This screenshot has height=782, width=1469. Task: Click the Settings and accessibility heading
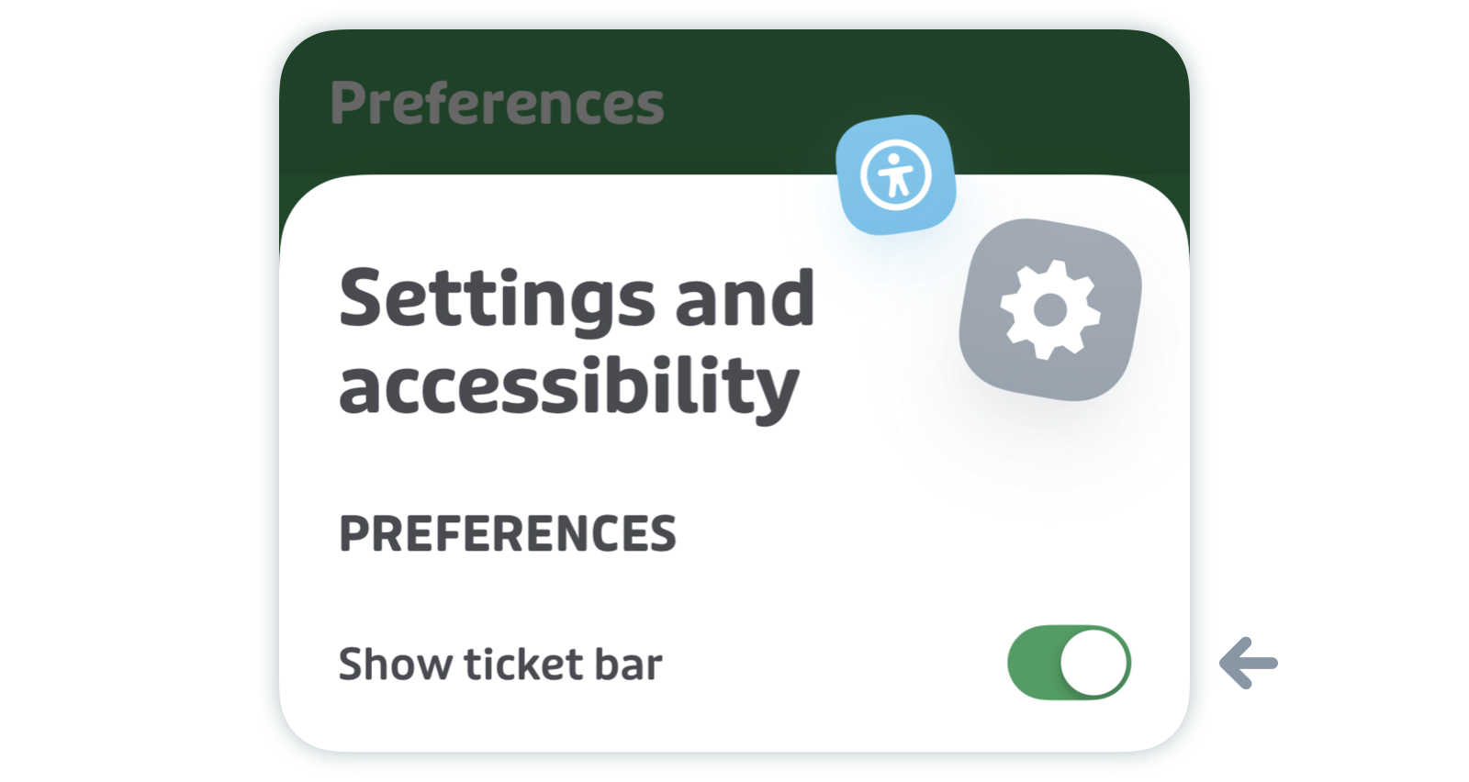coord(577,342)
